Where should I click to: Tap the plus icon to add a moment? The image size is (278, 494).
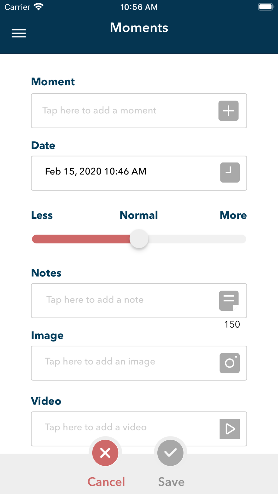click(x=228, y=111)
